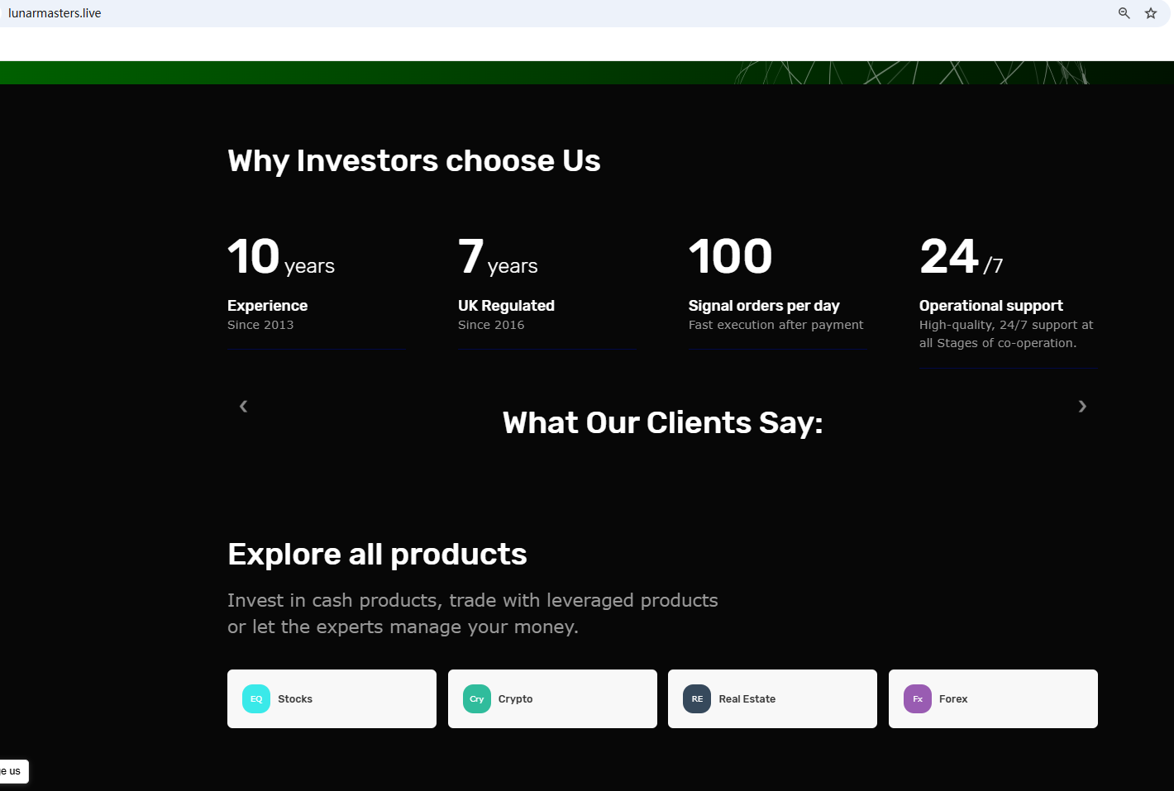Click the Signal orders per day stat
Image resolution: width=1174 pixels, height=791 pixels.
point(764,306)
